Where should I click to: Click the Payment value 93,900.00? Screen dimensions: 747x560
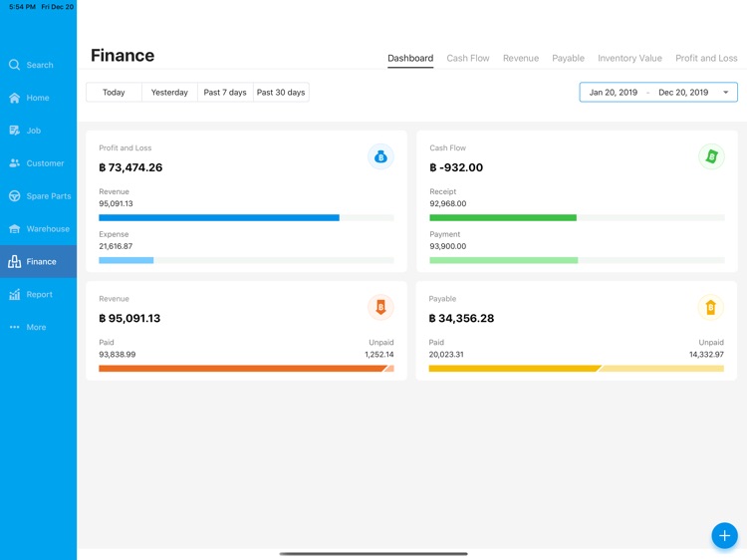coord(448,246)
